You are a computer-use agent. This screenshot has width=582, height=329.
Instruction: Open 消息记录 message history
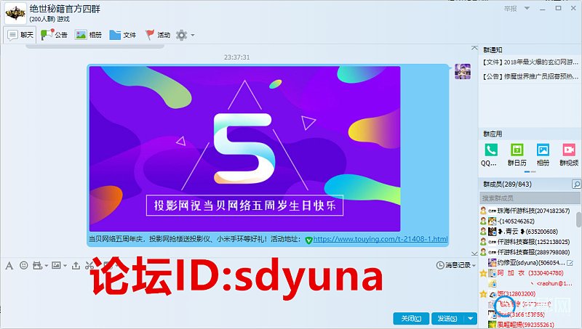click(x=453, y=265)
